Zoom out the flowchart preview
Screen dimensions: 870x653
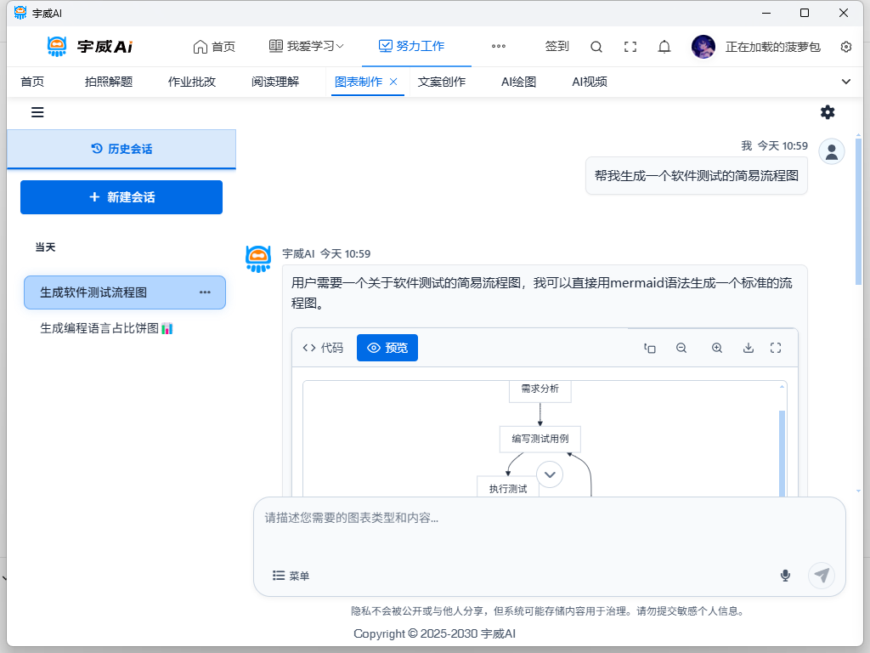[x=681, y=348]
